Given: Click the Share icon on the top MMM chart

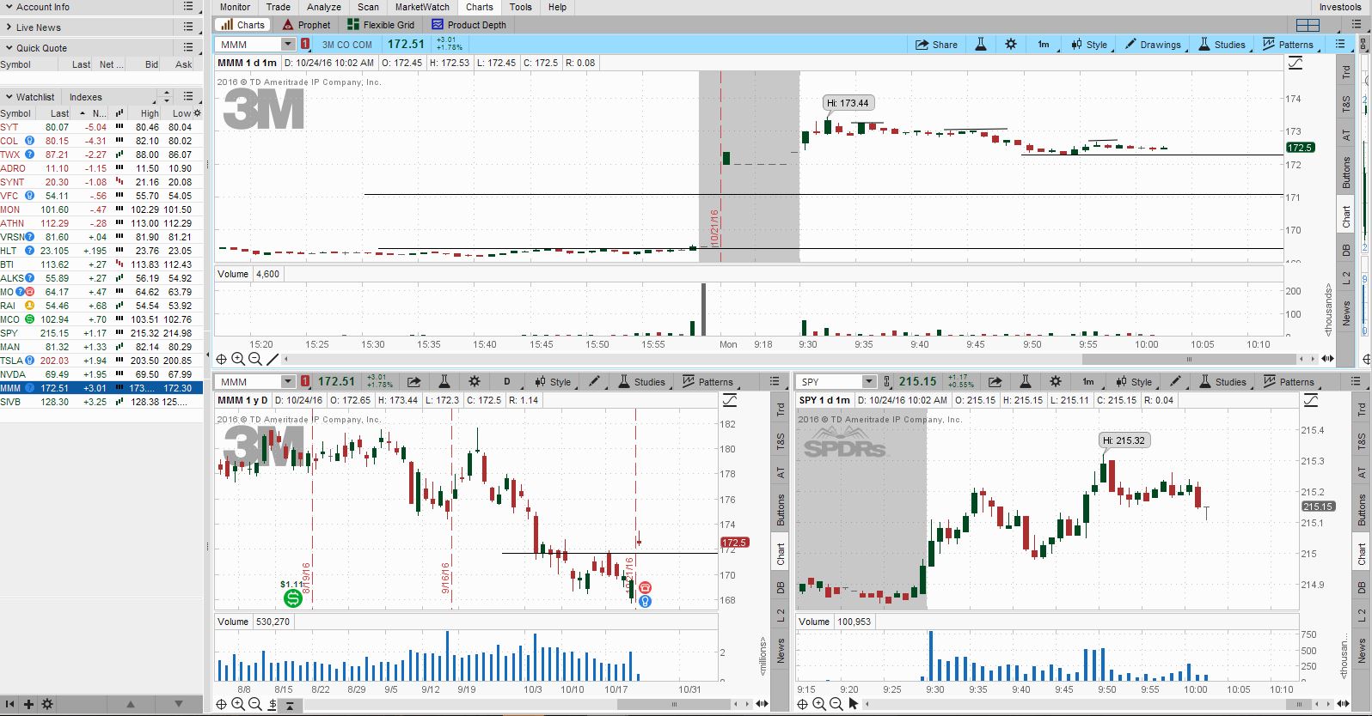Looking at the screenshot, I should [x=936, y=45].
